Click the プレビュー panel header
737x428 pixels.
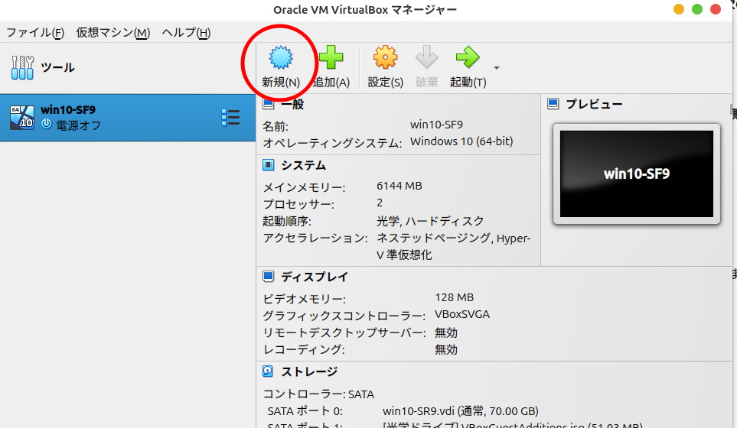tap(593, 105)
